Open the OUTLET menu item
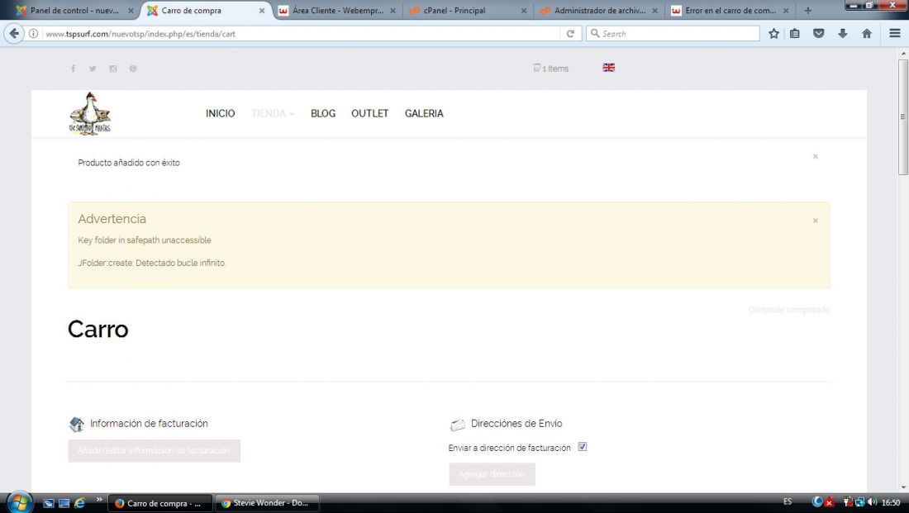The image size is (909, 513). click(370, 114)
